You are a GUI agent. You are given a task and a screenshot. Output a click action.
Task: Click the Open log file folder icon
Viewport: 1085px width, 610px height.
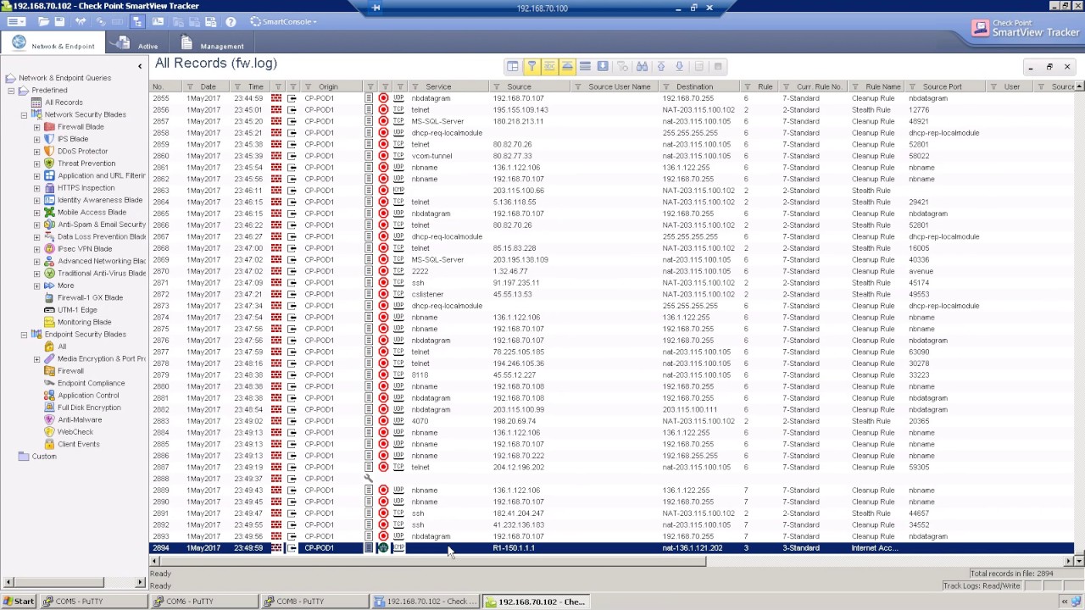coord(42,21)
